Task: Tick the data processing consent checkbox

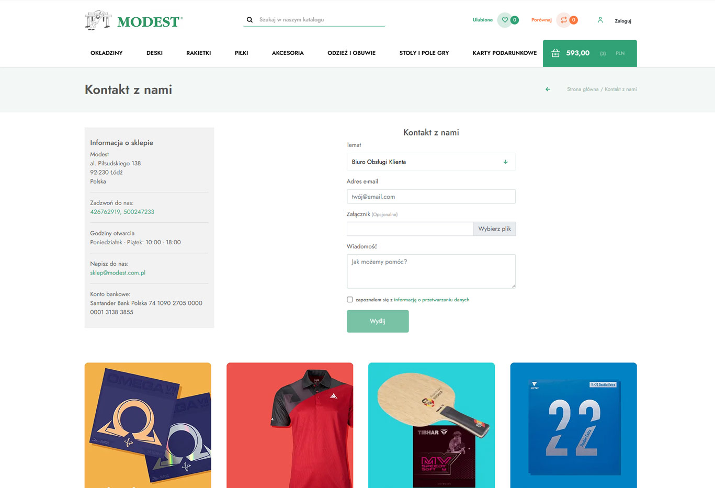Action: [x=350, y=300]
